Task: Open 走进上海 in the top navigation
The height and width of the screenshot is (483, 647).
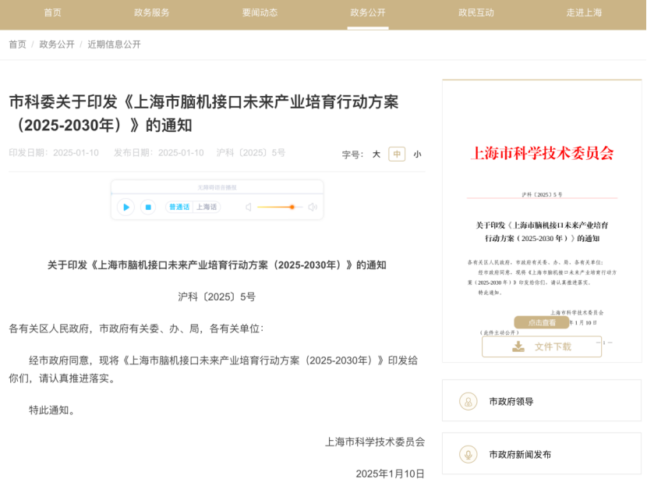Action: click(584, 12)
